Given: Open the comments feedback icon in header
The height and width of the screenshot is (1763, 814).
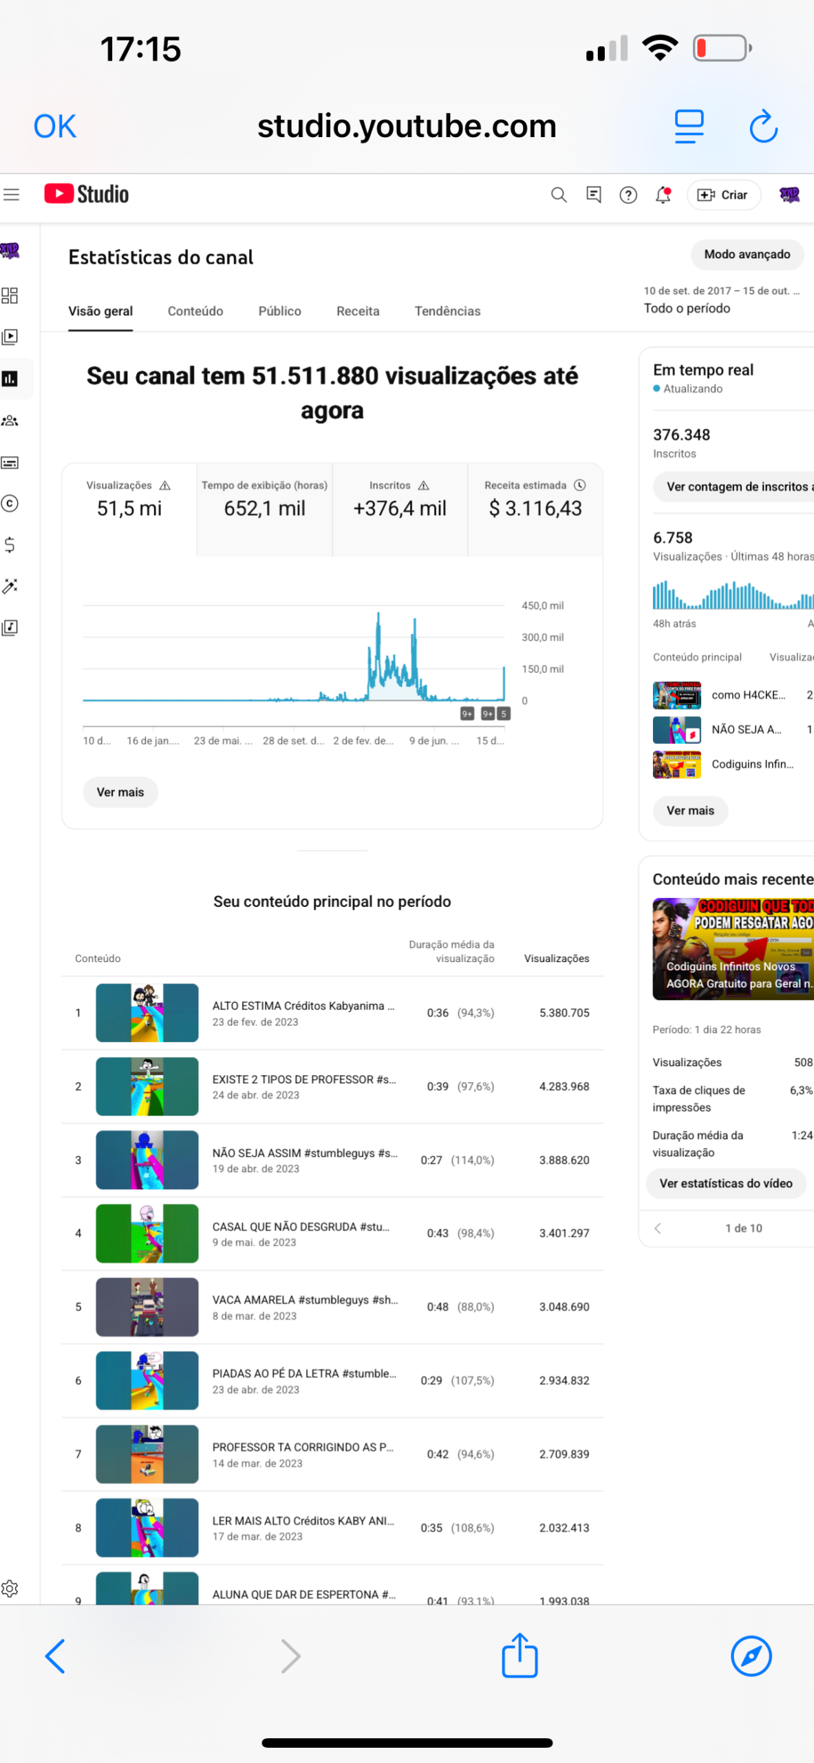Looking at the screenshot, I should pos(593,195).
